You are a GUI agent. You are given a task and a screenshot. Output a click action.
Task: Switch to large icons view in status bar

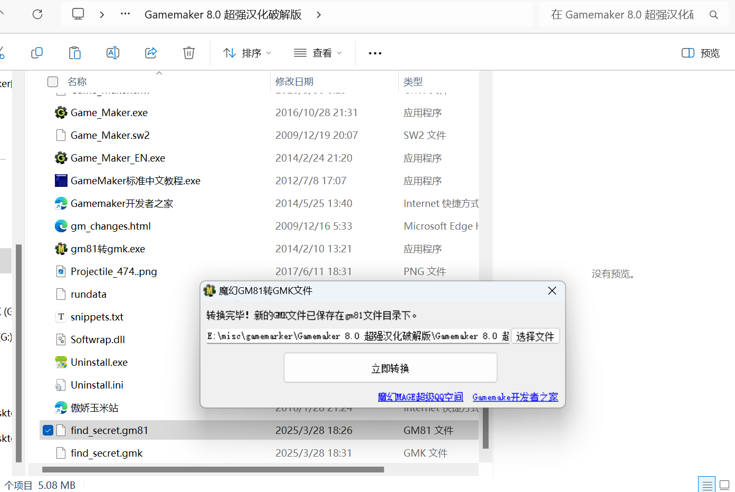coord(724,485)
